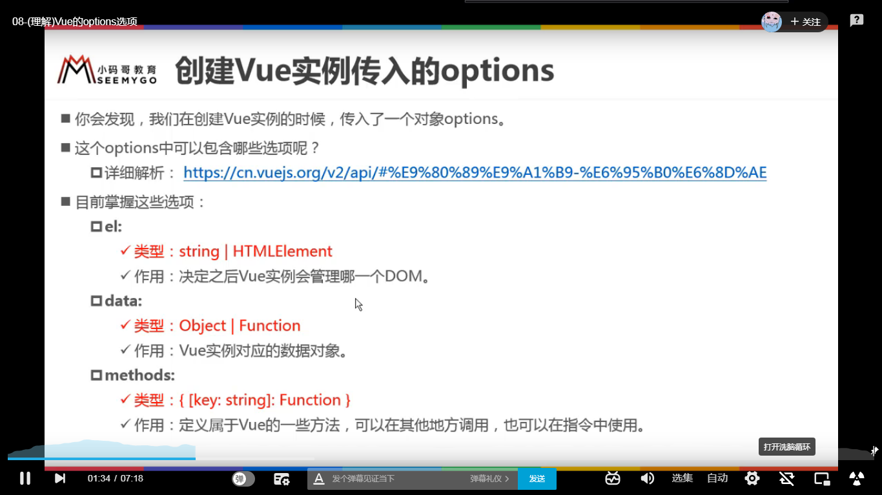Open the player settings gear

click(752, 478)
